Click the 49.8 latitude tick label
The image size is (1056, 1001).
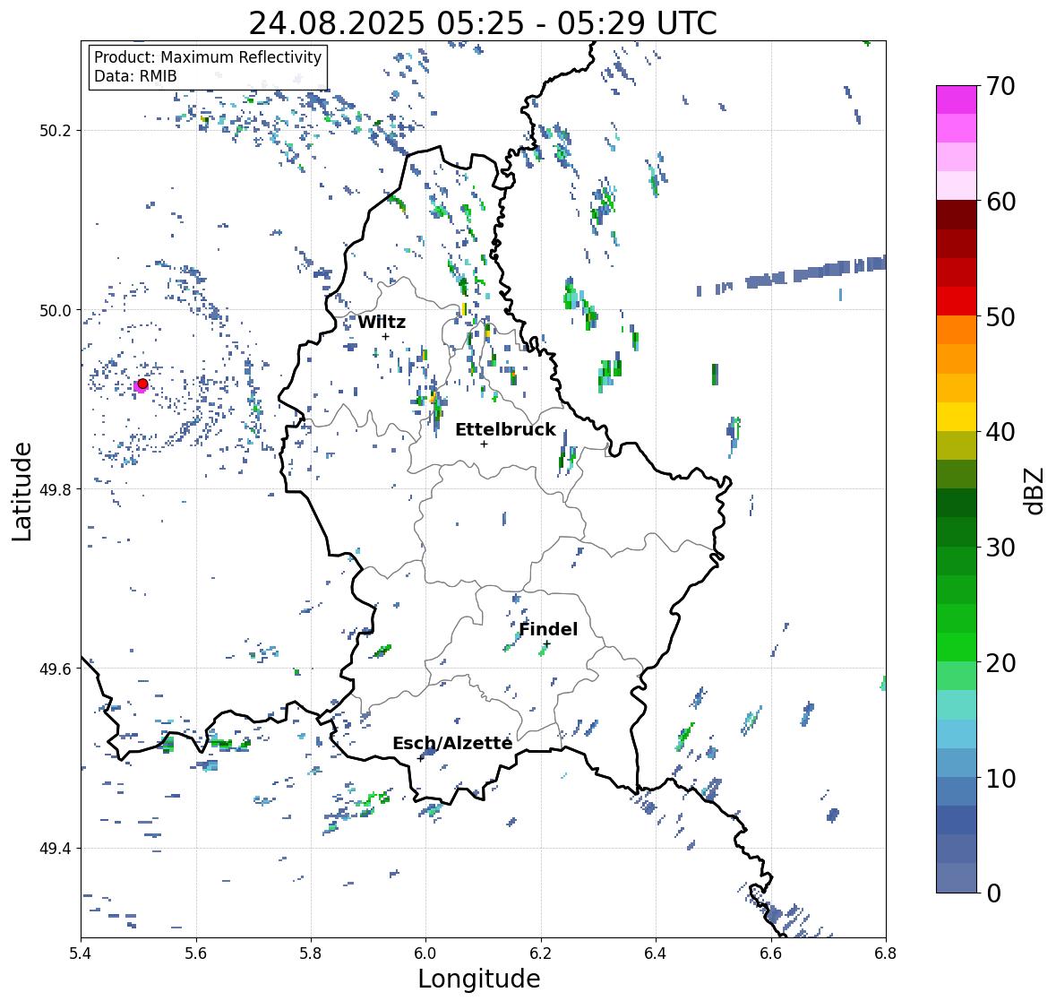tap(55, 489)
